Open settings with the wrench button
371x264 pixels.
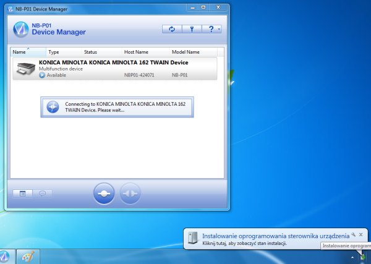pyautogui.click(x=192, y=29)
